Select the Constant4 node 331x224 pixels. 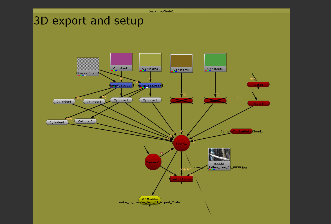181,62
